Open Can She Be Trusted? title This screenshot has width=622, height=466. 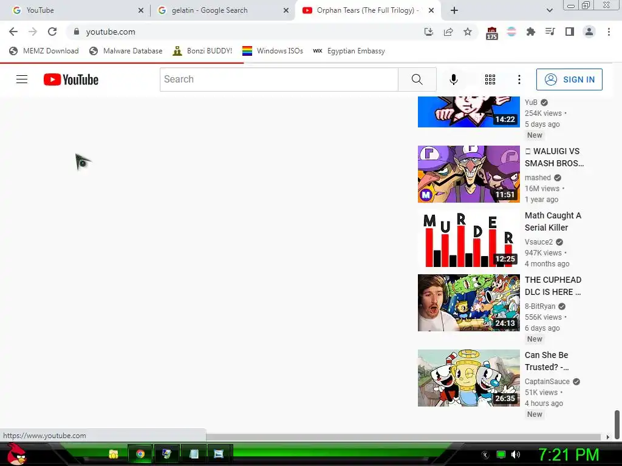tap(547, 360)
